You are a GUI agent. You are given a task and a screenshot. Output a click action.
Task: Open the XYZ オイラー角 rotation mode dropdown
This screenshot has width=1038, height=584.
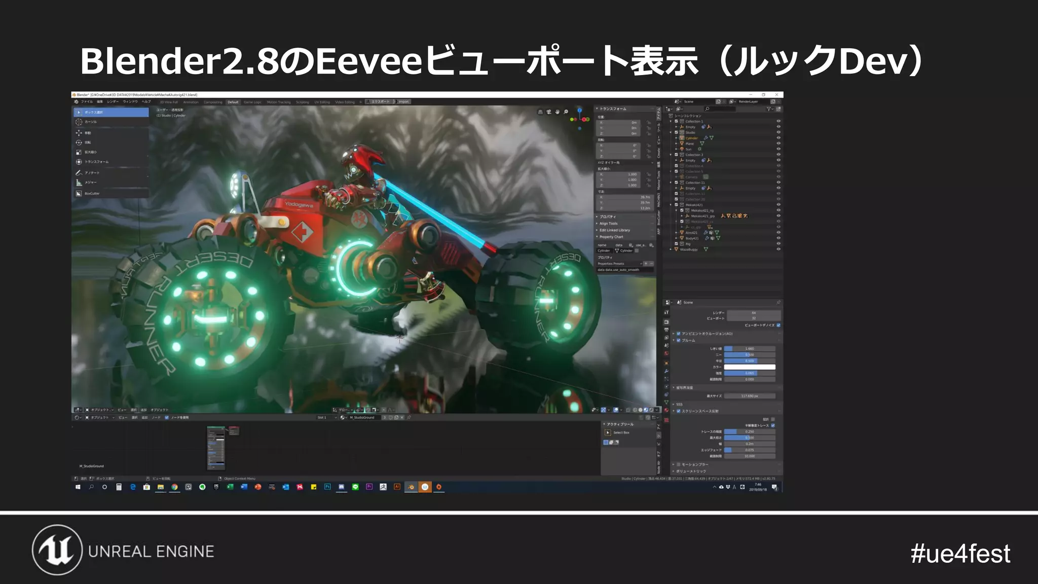pyautogui.click(x=625, y=163)
